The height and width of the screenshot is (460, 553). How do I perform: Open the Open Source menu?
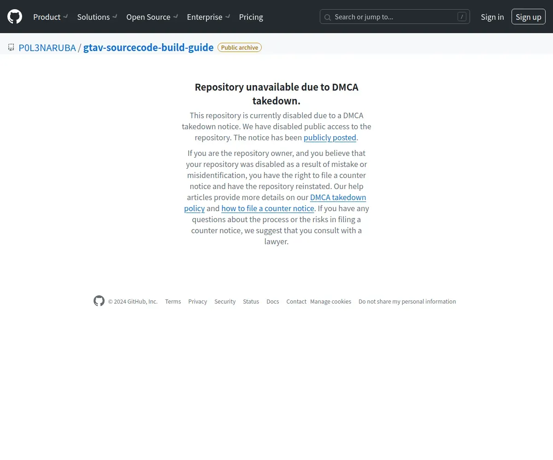click(x=152, y=17)
